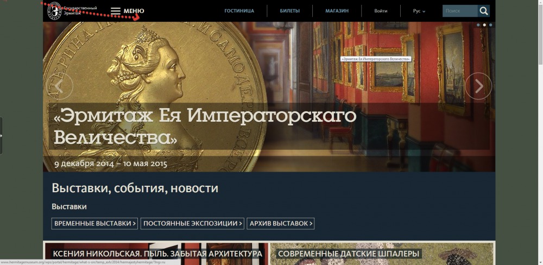Click the Войти login link

pyautogui.click(x=381, y=11)
